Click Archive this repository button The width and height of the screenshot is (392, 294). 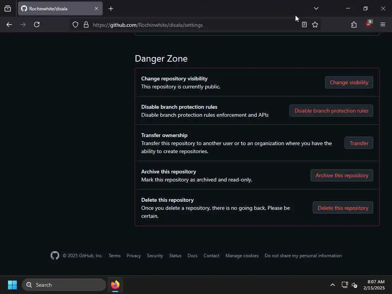(x=342, y=175)
